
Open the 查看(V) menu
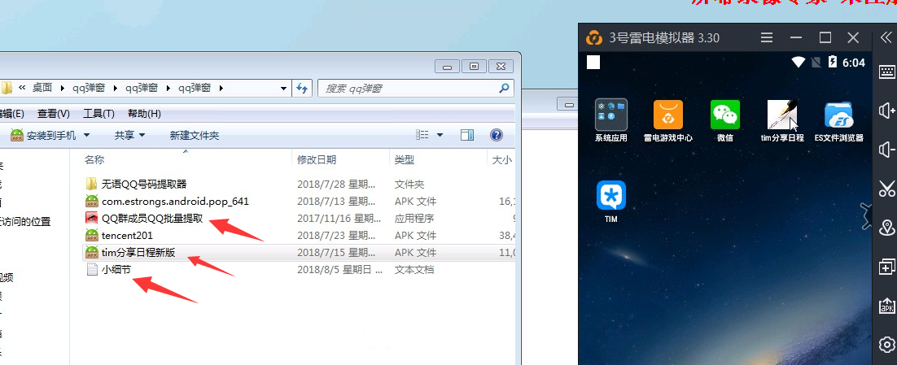tap(54, 114)
